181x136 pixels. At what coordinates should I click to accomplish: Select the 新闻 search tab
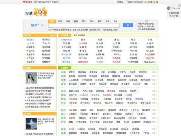point(60,22)
